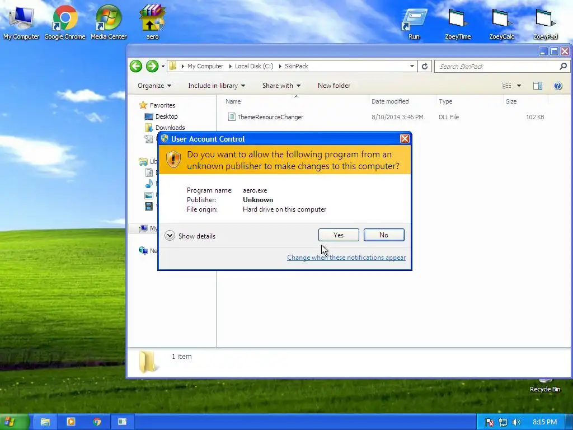
Task: Click the fourth taskbar app icon
Action: (x=123, y=422)
